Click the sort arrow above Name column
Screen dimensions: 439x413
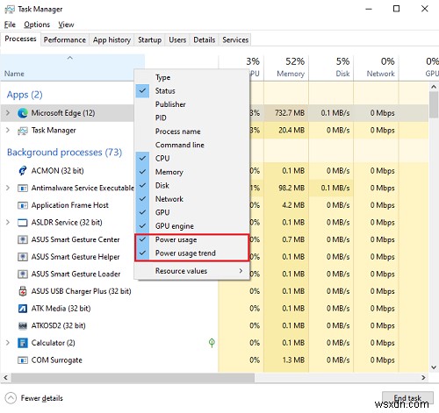tap(70, 58)
